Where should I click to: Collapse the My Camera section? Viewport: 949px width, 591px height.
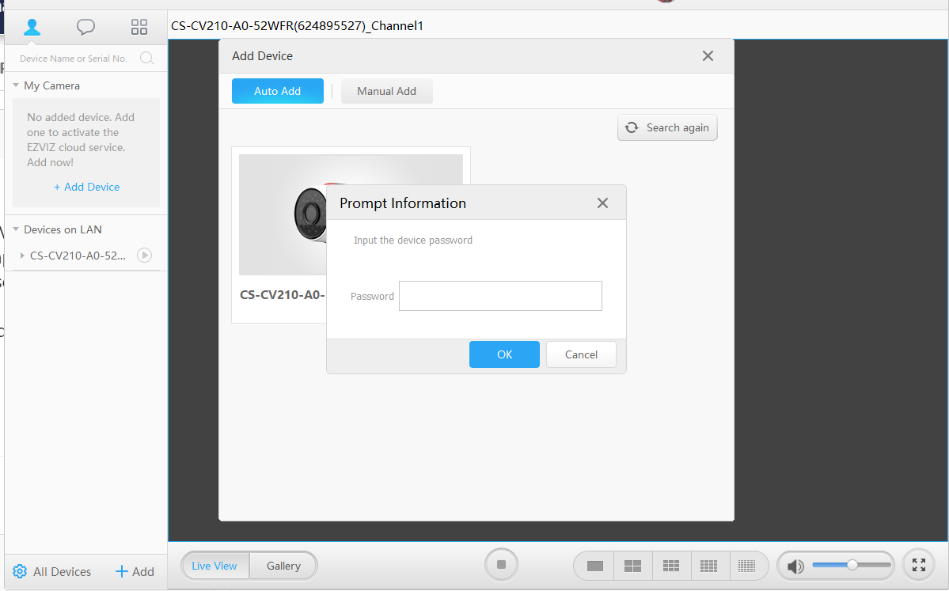pyautogui.click(x=16, y=85)
